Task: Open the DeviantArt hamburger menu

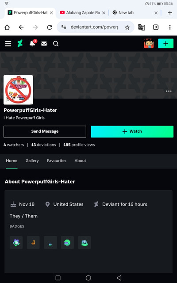Action: tap(8, 44)
